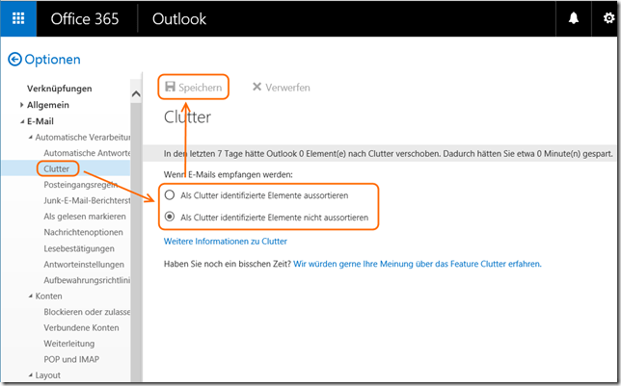Select 'Als Clutter identifizierte Elemente aussortieren'

tap(170, 194)
